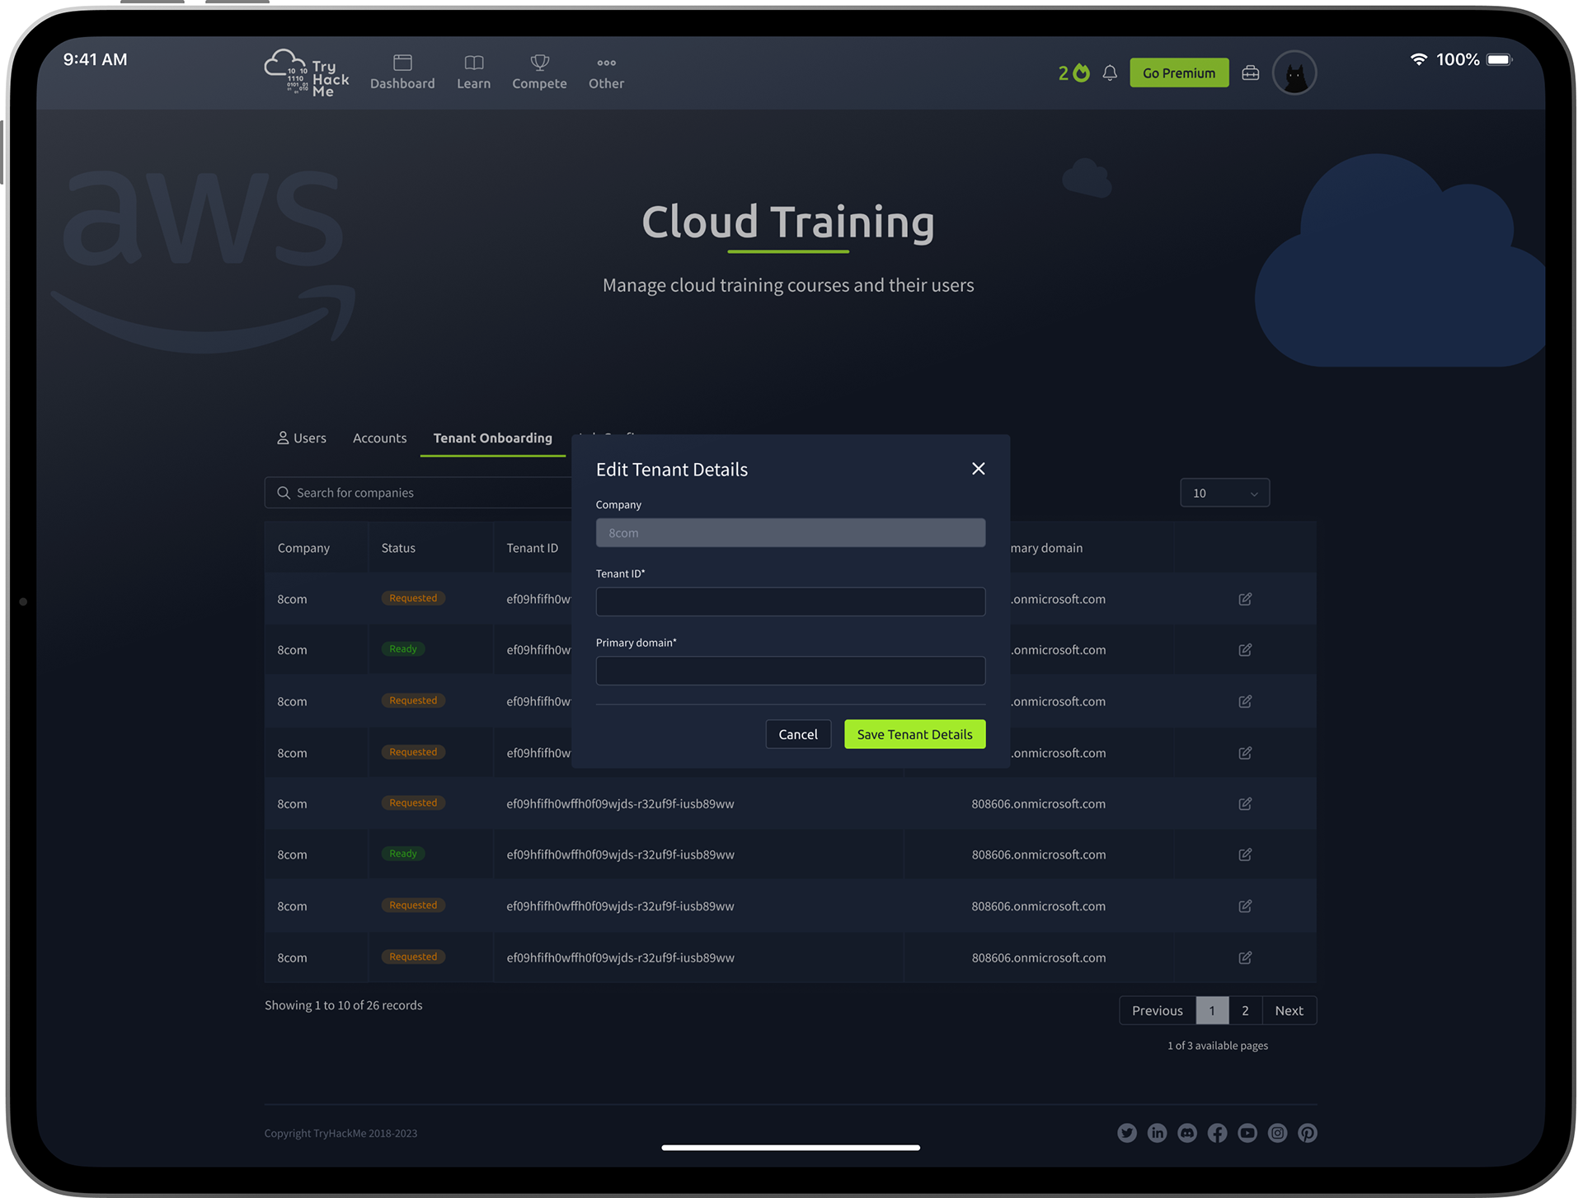This screenshot has width=1583, height=1198.
Task: Select page 1 in pagination
Action: coord(1212,1011)
